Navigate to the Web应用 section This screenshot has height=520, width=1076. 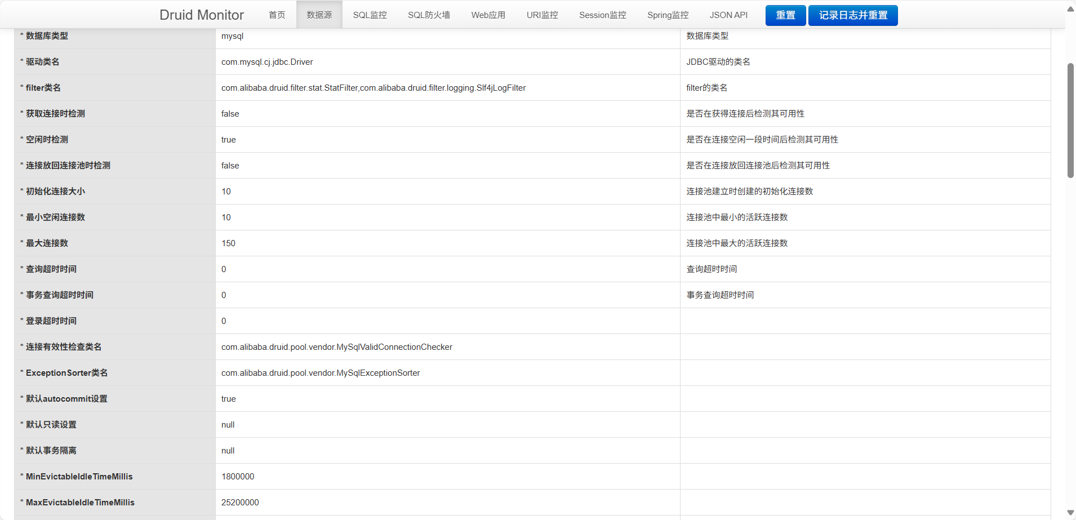488,15
